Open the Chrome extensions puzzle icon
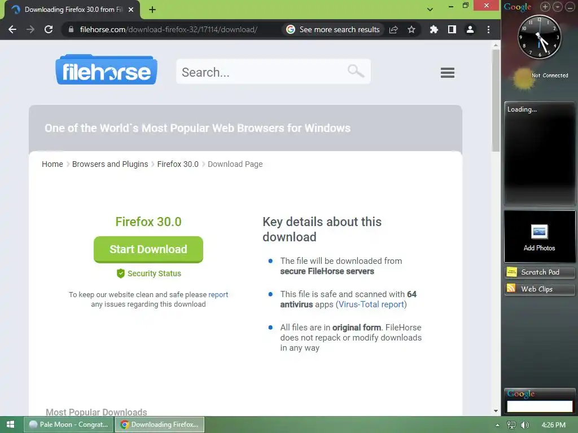Screen dimensions: 578x433 434,29
